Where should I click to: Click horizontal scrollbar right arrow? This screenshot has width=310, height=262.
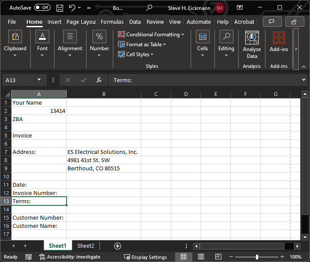tap(297, 246)
